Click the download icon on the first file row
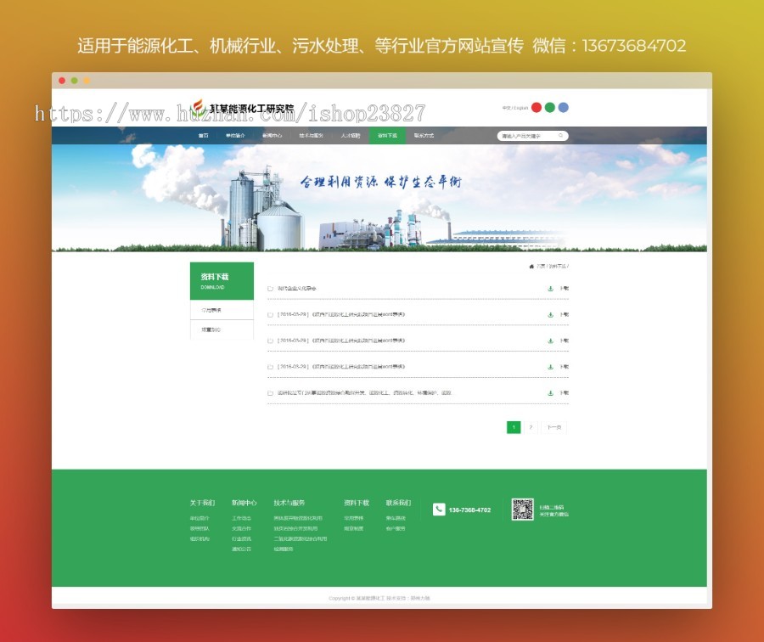The image size is (764, 642). click(x=550, y=289)
